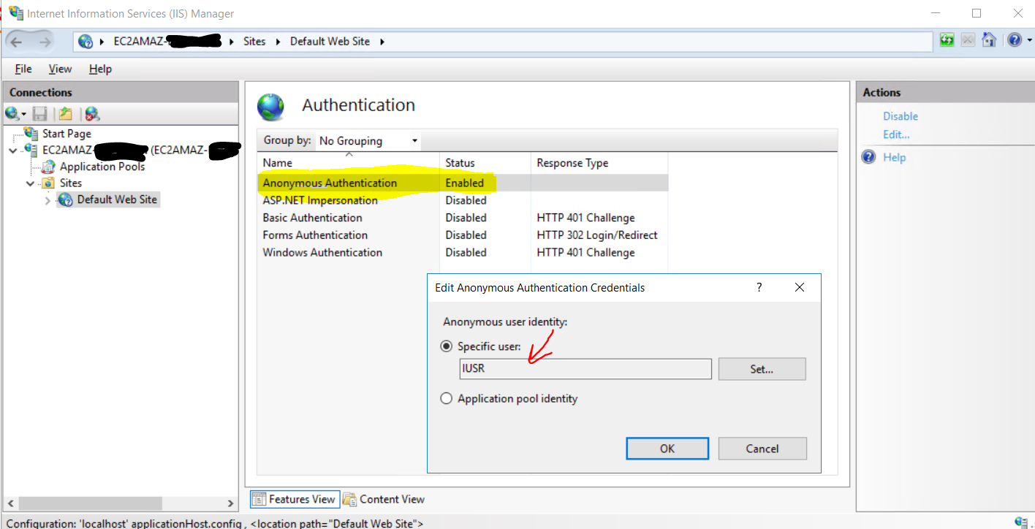Select the ASP.NET Impersonation row
The height and width of the screenshot is (529, 1035).
tap(463, 200)
